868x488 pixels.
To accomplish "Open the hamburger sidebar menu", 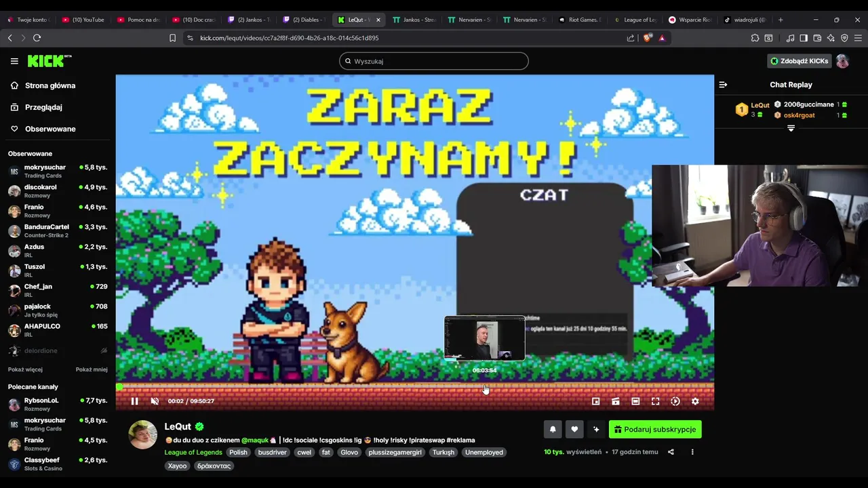I will point(14,61).
